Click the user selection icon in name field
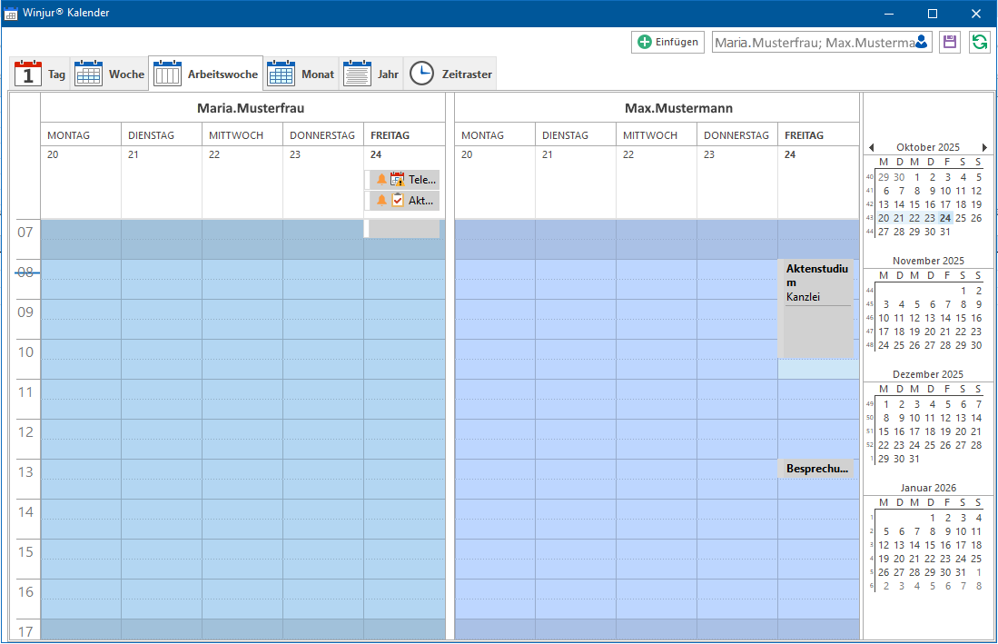Image resolution: width=998 pixels, height=644 pixels. [922, 43]
